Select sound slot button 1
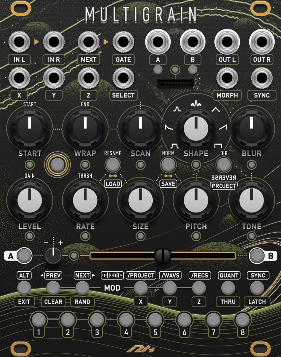 tap(39, 320)
